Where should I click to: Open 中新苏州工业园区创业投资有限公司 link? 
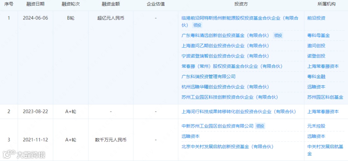click(217, 126)
